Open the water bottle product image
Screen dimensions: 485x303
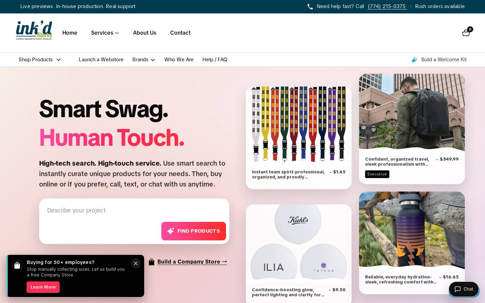click(412, 230)
